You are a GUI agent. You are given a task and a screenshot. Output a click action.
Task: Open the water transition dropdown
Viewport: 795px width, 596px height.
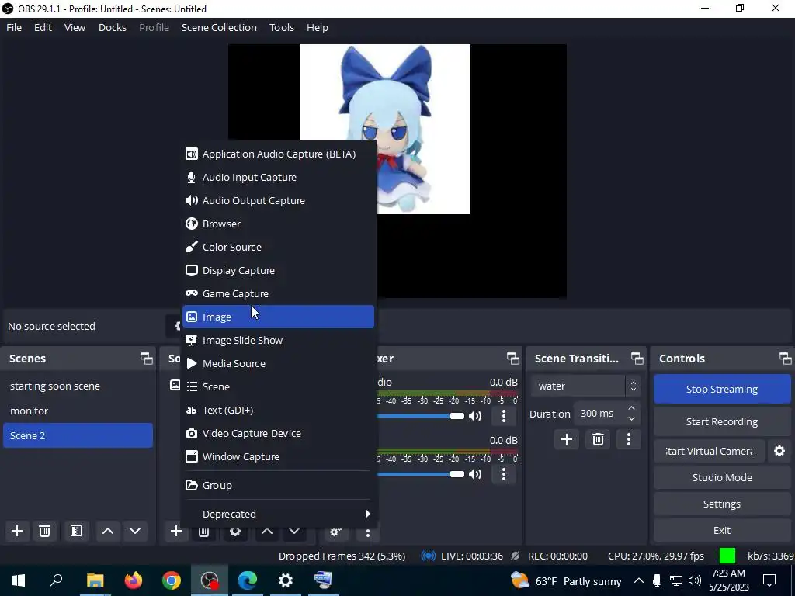pos(585,386)
